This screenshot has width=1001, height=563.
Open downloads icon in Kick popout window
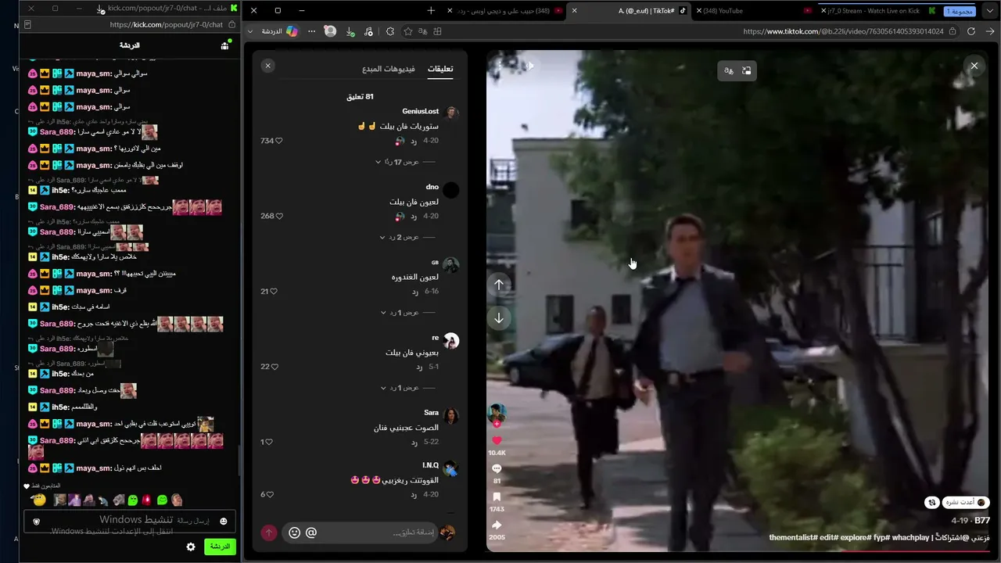101,9
